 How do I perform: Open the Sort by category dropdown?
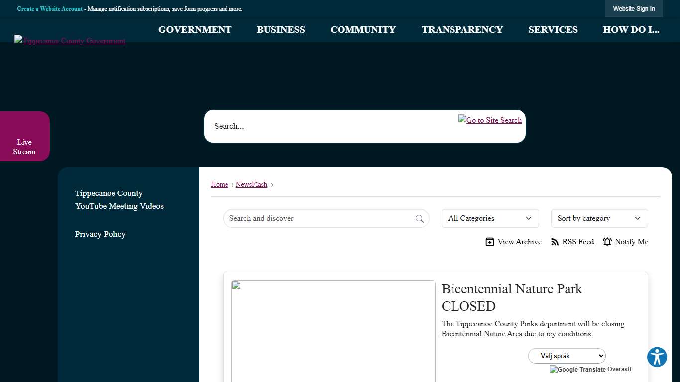pyautogui.click(x=599, y=218)
